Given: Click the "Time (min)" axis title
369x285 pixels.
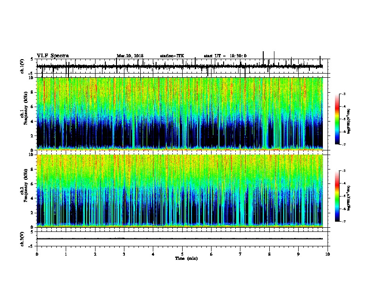Looking at the screenshot, I should click(186, 258).
